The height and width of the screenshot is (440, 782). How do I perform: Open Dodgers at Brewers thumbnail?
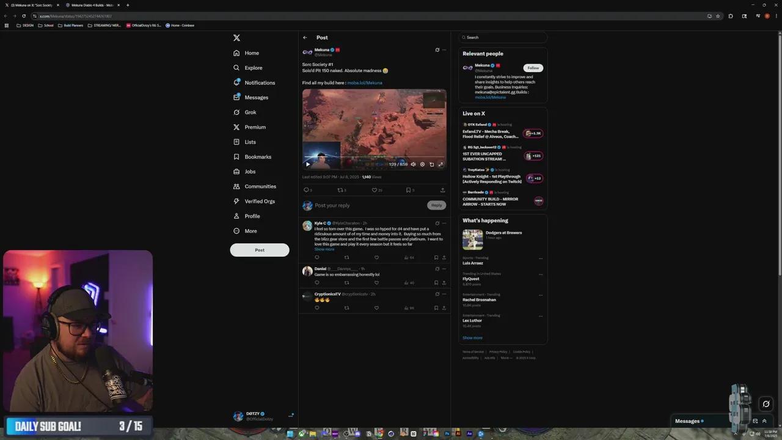473,240
